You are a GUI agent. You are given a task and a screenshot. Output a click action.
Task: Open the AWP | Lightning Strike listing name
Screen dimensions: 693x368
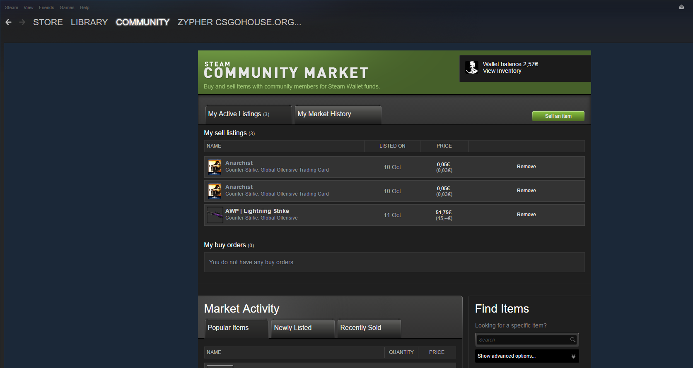[x=257, y=211]
